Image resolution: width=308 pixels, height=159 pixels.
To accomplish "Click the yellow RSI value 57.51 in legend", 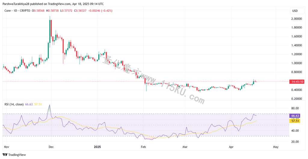I will [38, 104].
